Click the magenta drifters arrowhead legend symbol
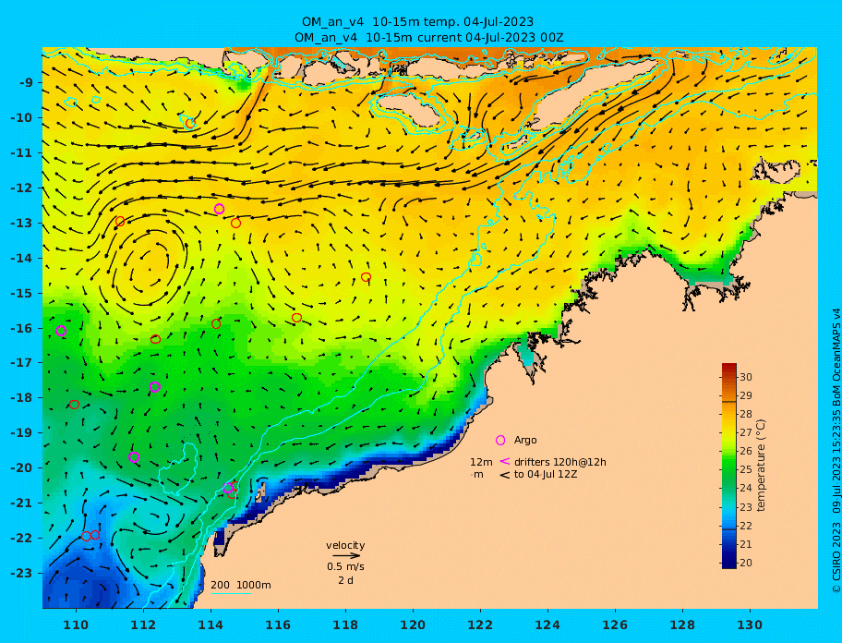 point(504,461)
